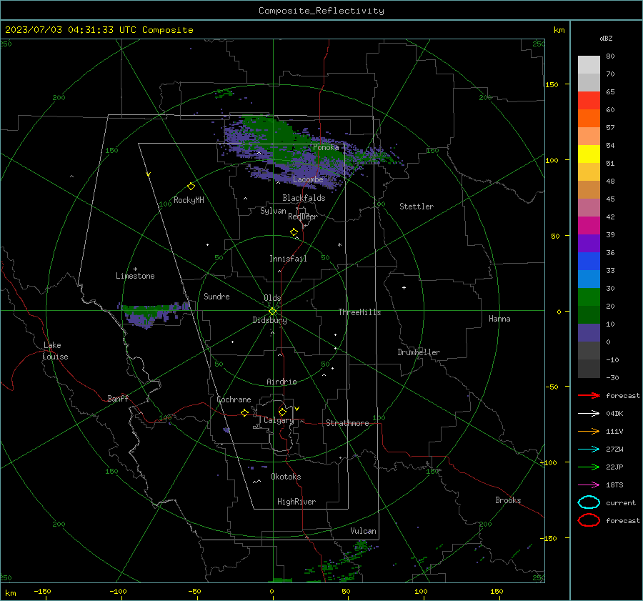The height and width of the screenshot is (601, 643).
Task: Click the Brooks city label
Action: [x=508, y=500]
